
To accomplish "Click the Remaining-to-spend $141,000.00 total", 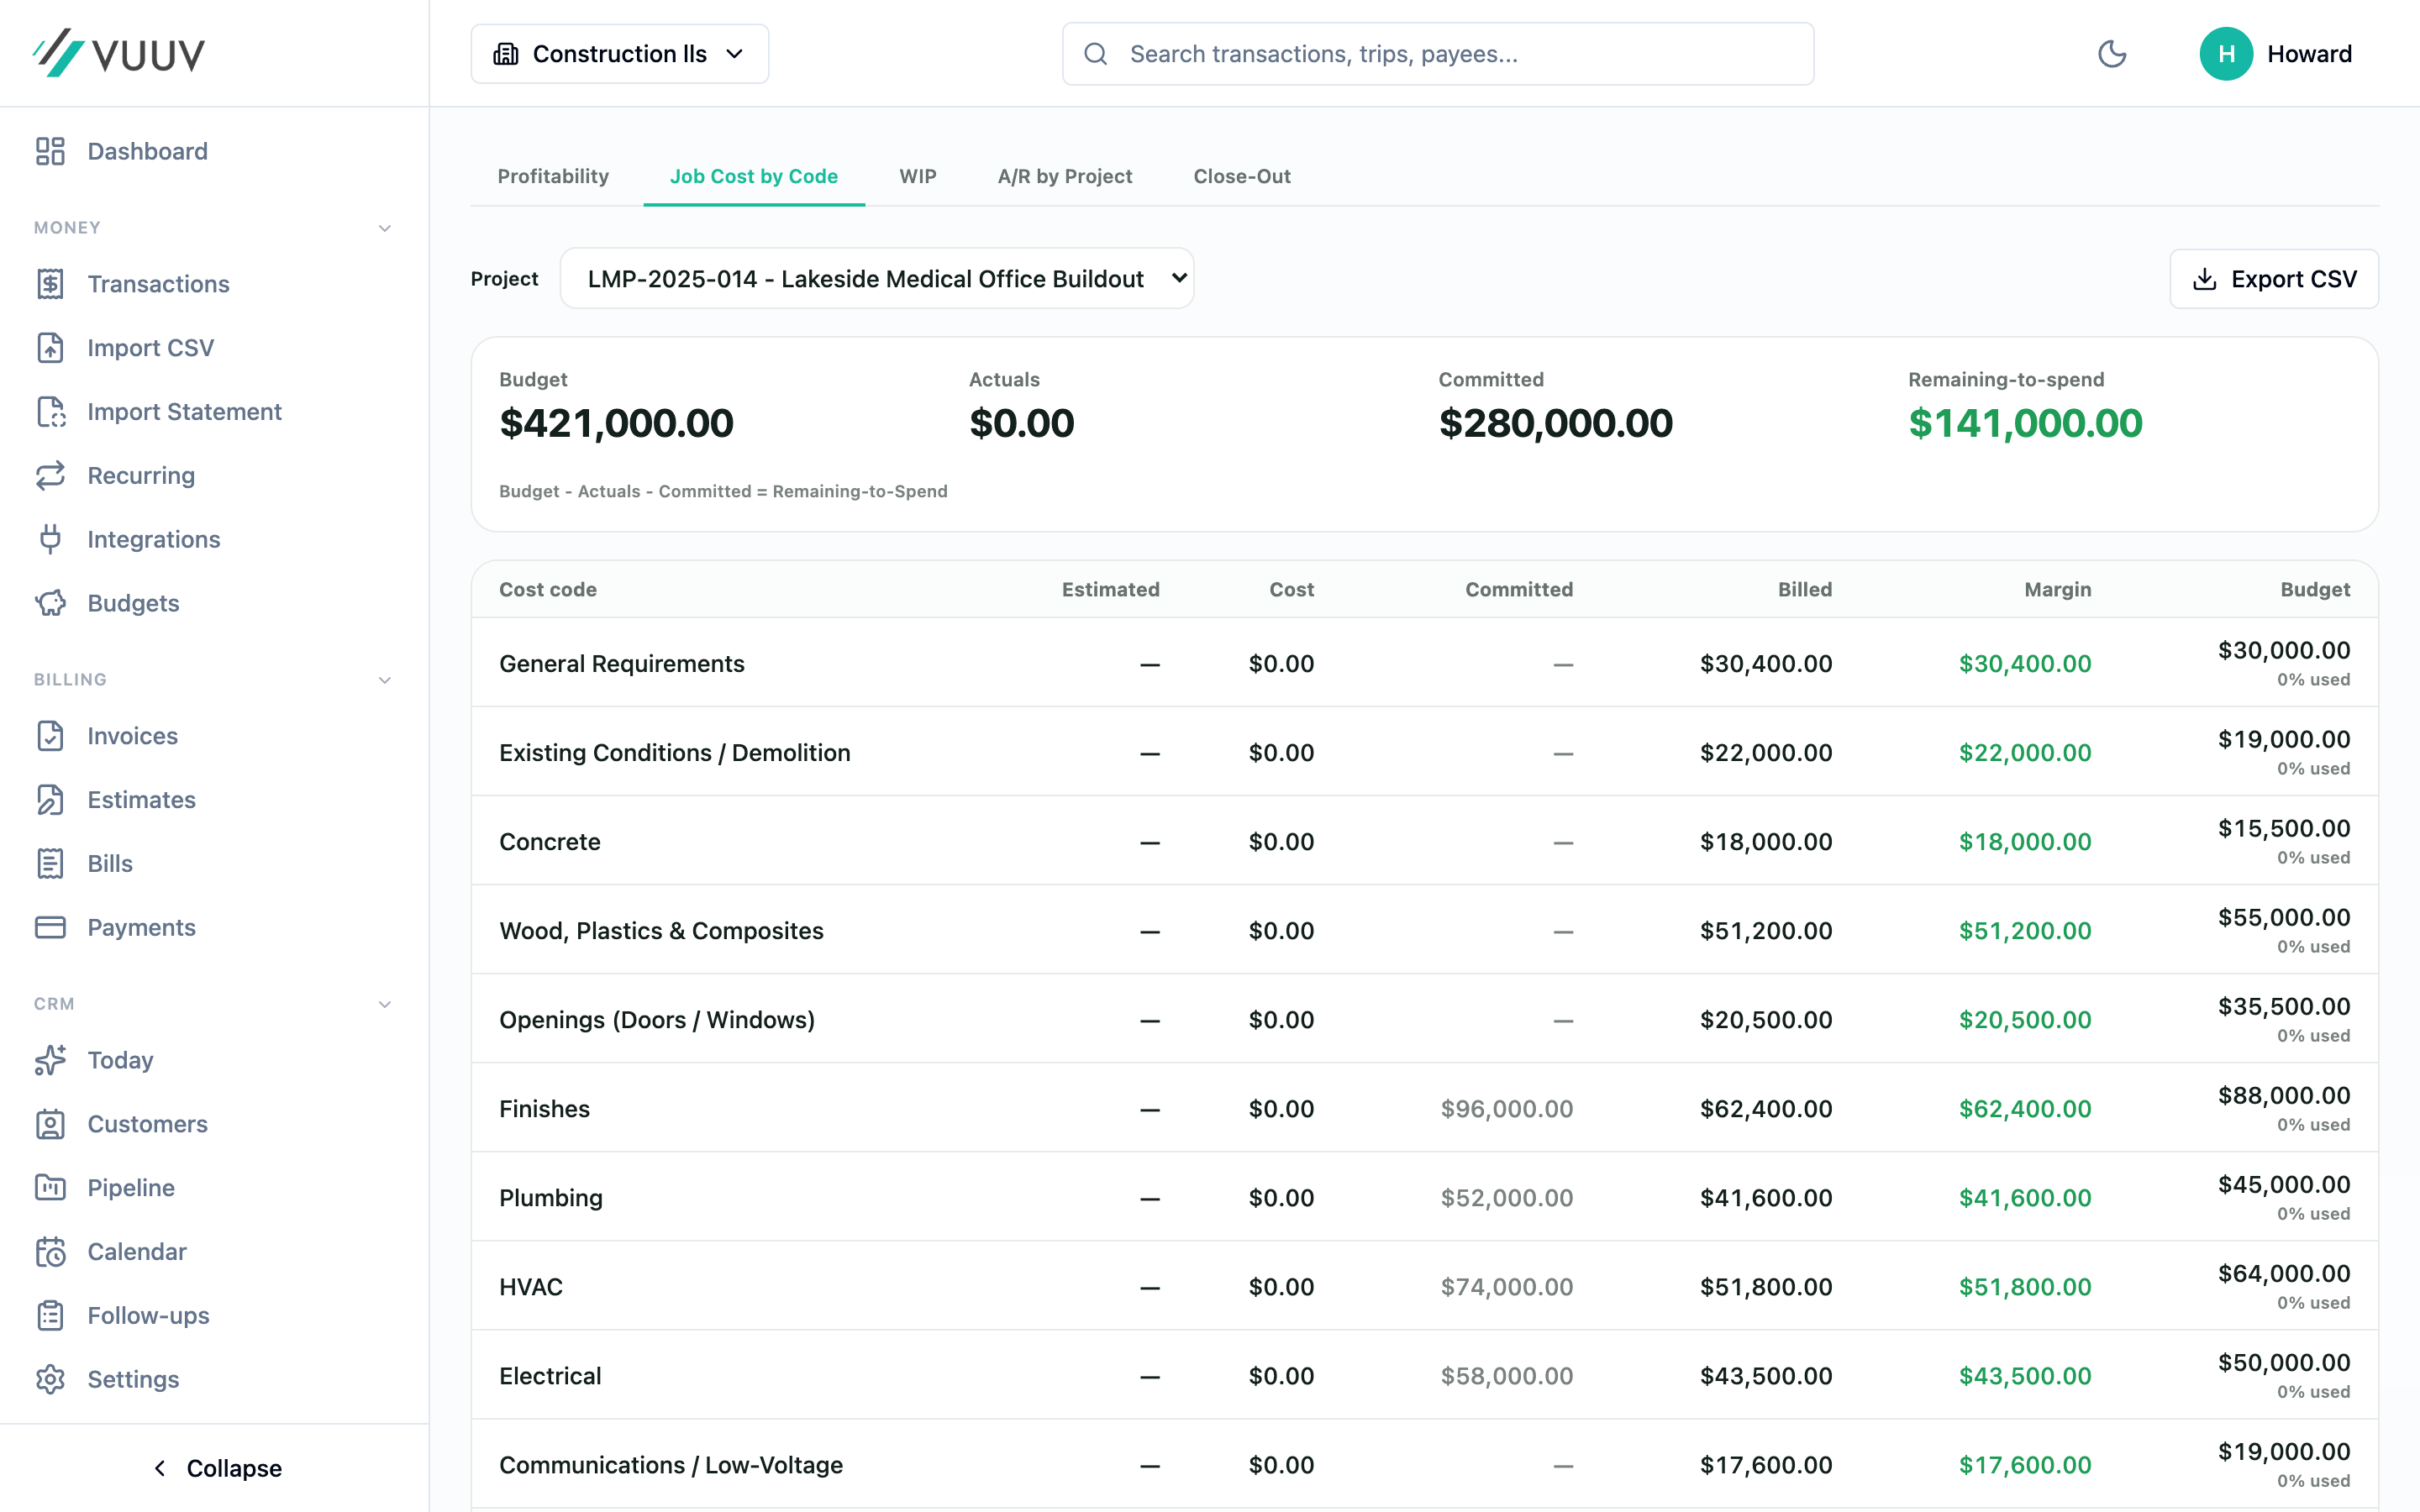I will 2025,423.
